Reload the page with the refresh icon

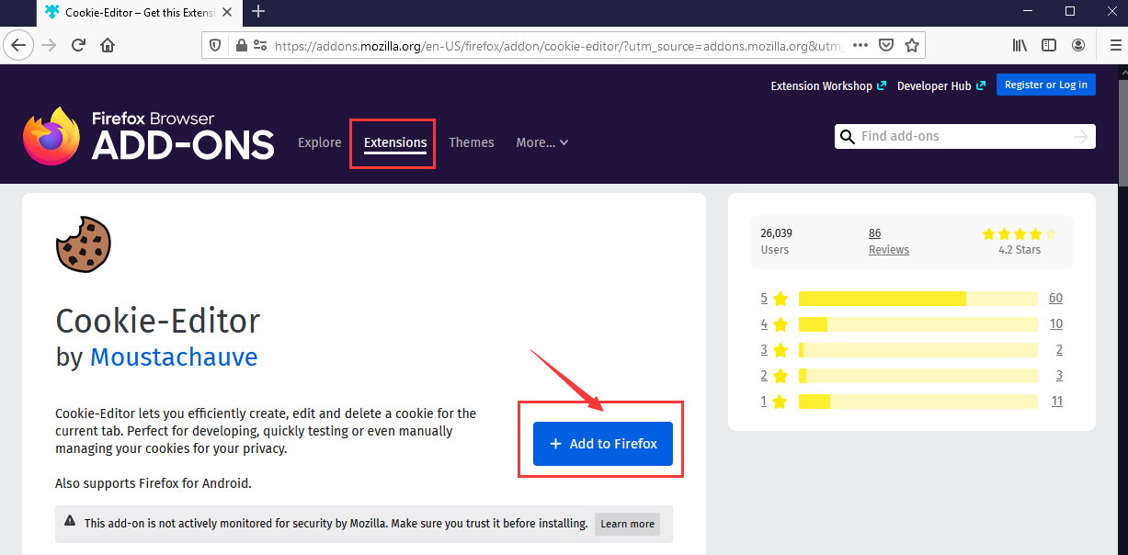click(78, 45)
